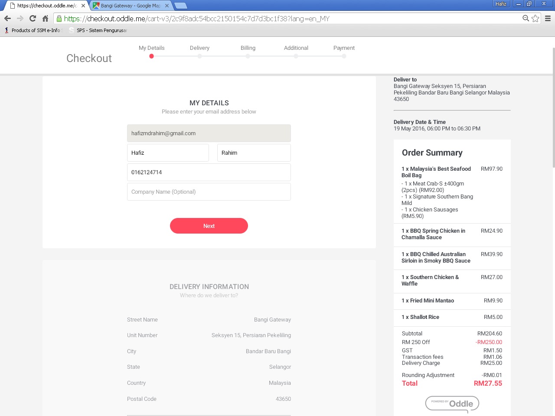Click the zoom magnifier icon in address bar
Screen dimensions: 555x416
pyautogui.click(x=526, y=18)
